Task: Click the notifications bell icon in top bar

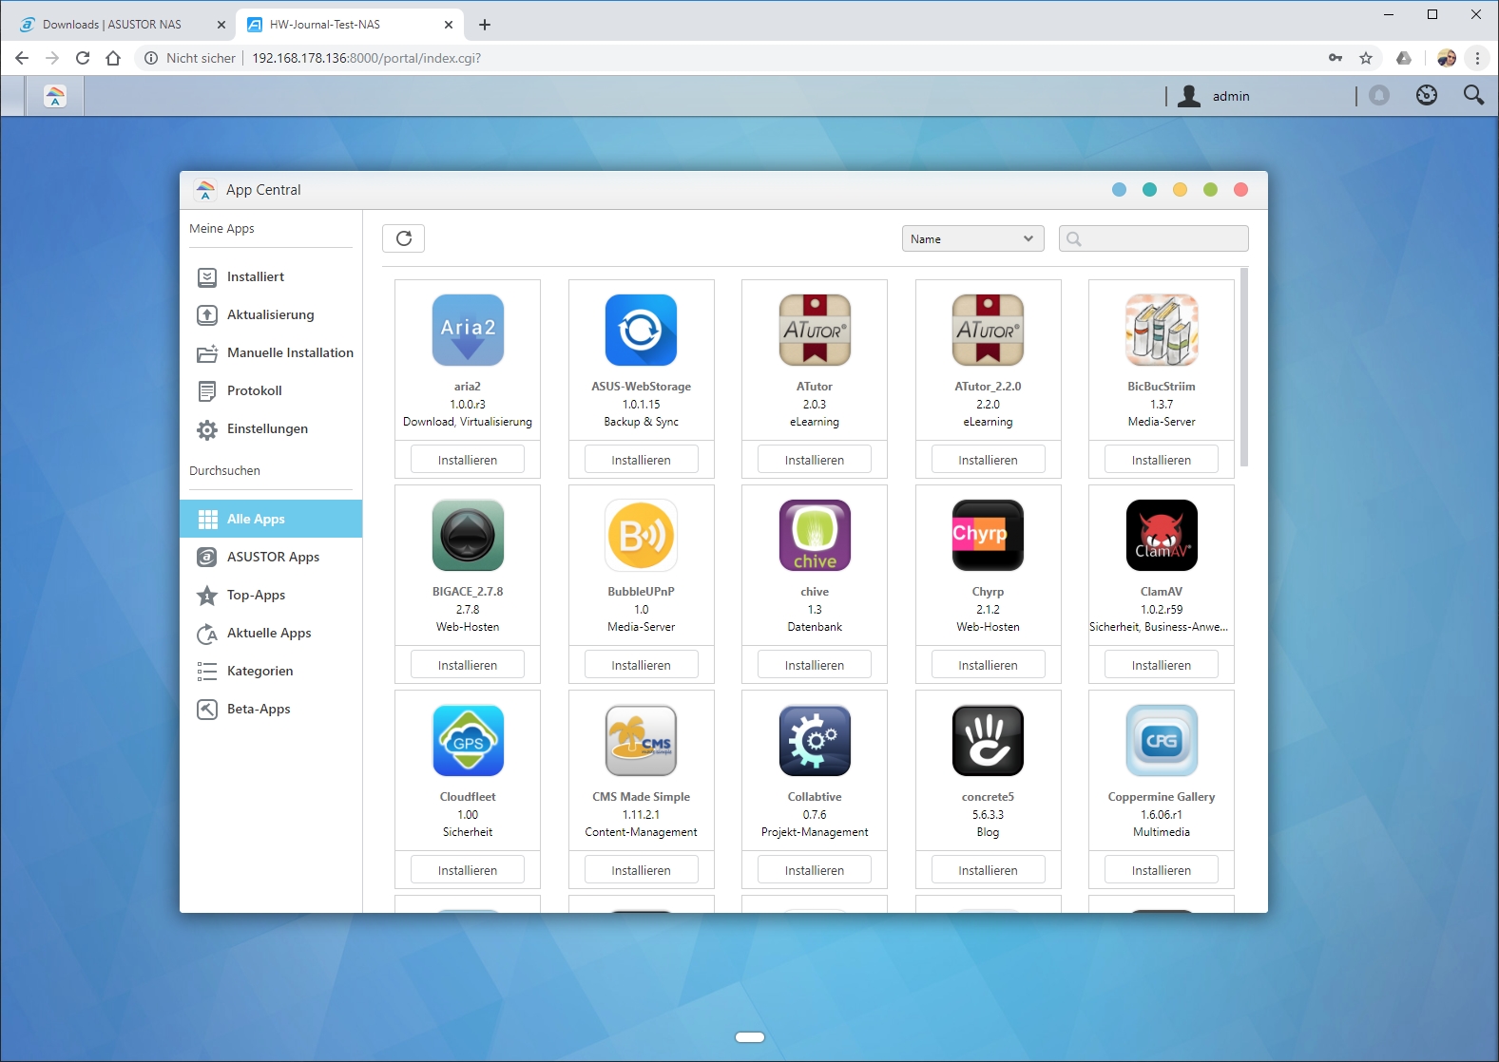Action: pos(1379,95)
